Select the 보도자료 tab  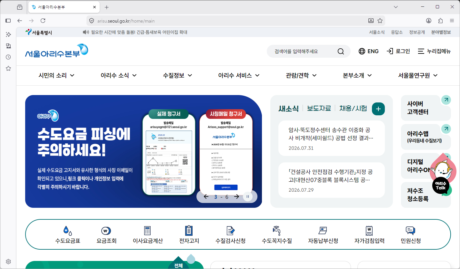point(319,109)
